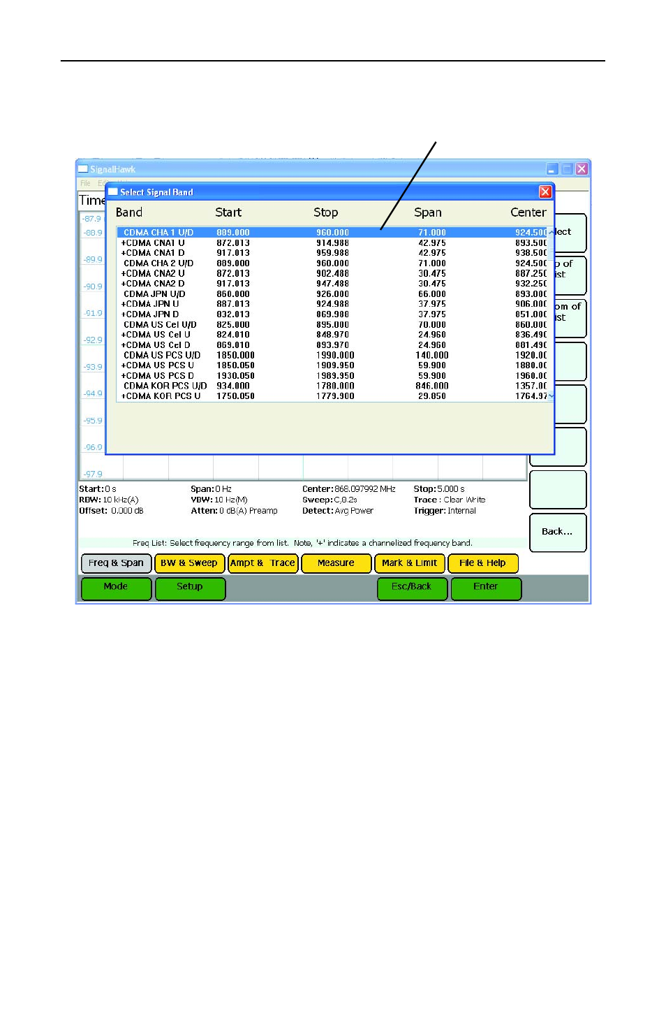Select the +CDMA JPN D band row
The width and height of the screenshot is (666, 1030).
[x=332, y=314]
